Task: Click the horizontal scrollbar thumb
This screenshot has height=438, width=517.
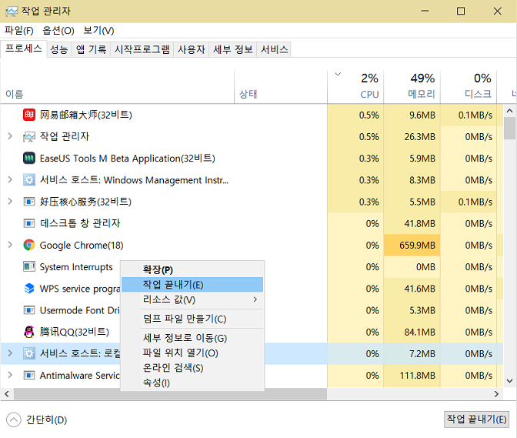Action: click(170, 394)
